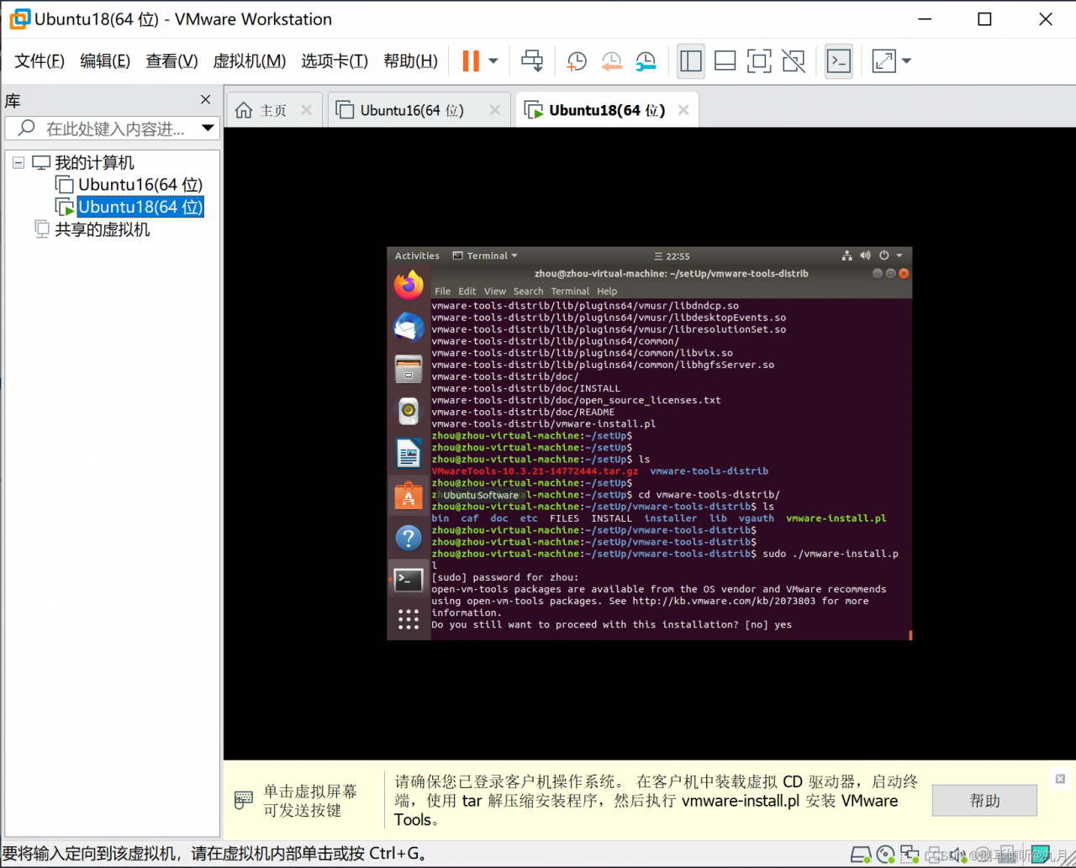Toggle the library sidebar view button
This screenshot has height=868, width=1076.
point(691,60)
